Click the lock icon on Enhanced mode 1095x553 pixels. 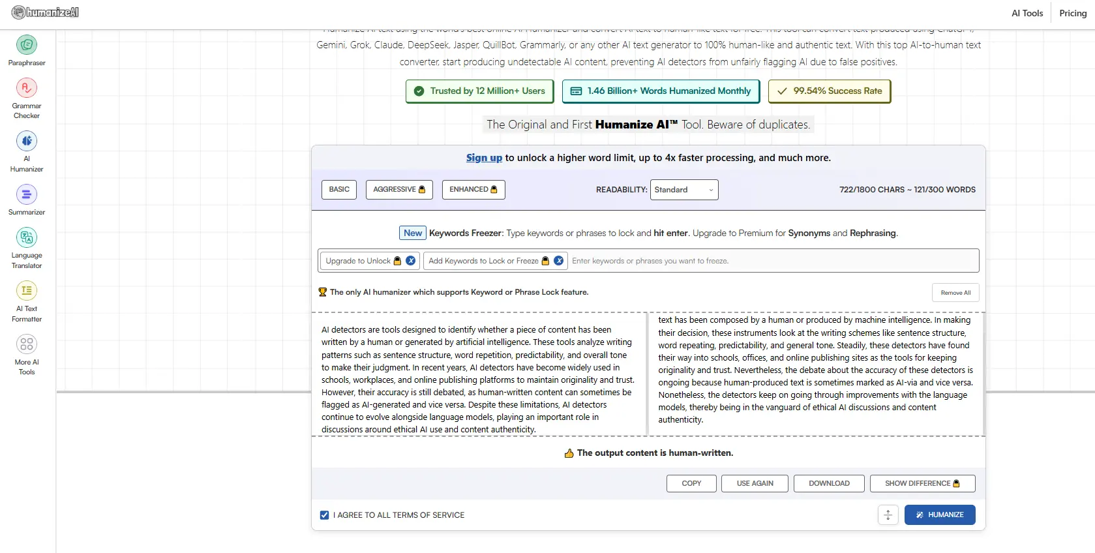[x=494, y=190]
